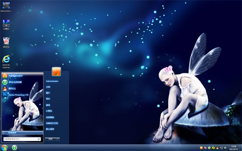242x151 pixels.
Task: Click the network tray icon
Action: click(x=221, y=148)
